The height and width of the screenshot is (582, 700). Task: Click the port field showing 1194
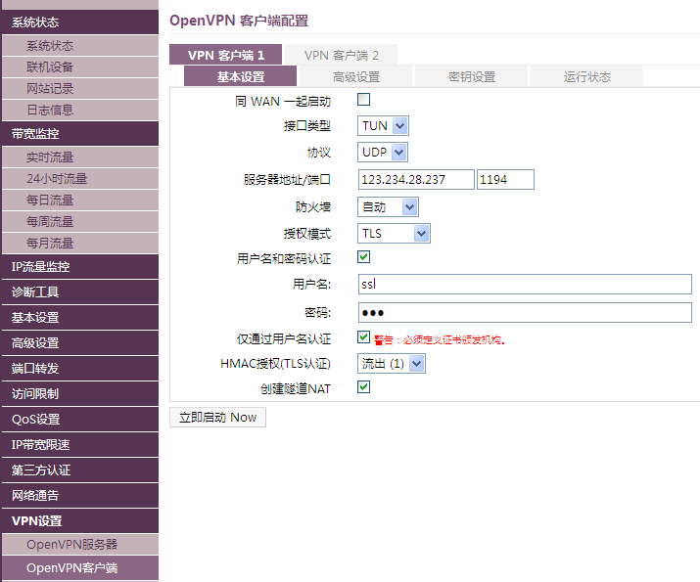click(505, 179)
